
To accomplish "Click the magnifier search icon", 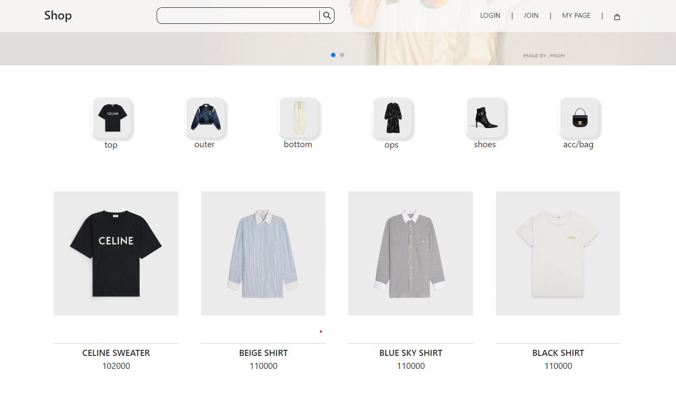I will tap(326, 15).
